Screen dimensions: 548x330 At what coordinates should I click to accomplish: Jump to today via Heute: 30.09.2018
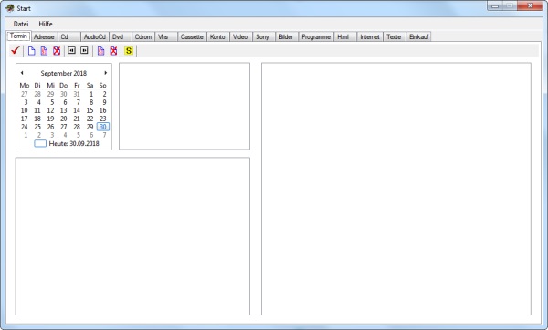(74, 143)
